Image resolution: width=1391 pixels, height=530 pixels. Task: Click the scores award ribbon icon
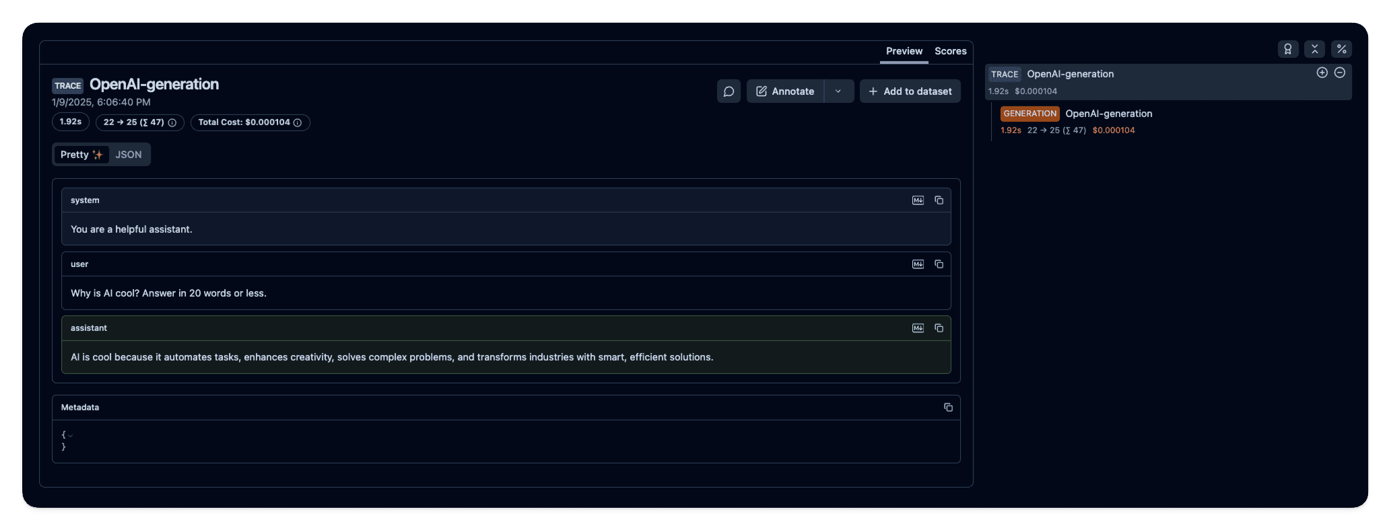tap(1287, 49)
